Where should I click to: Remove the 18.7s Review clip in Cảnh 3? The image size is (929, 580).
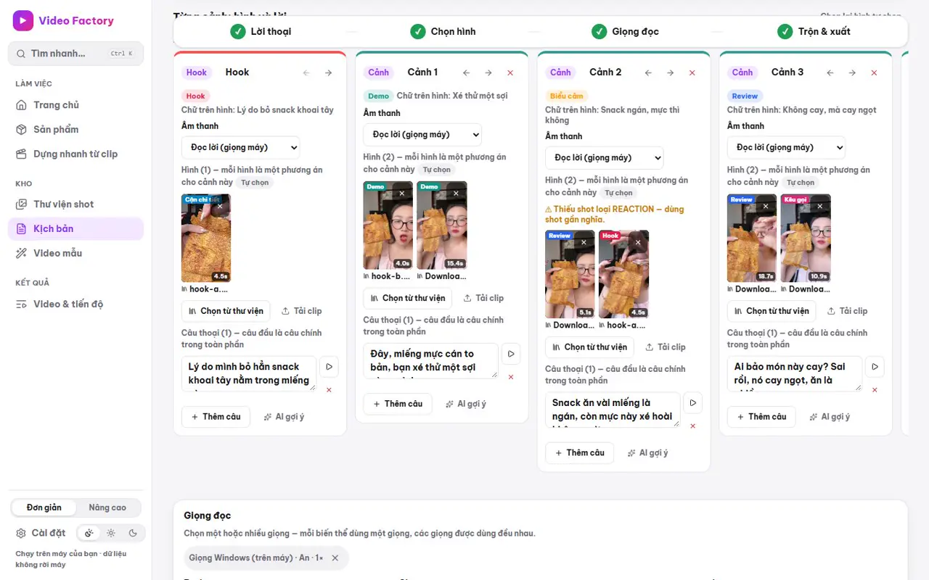tap(766, 207)
